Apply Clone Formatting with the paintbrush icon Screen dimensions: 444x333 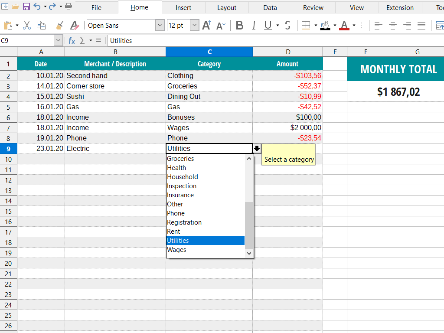point(59,25)
